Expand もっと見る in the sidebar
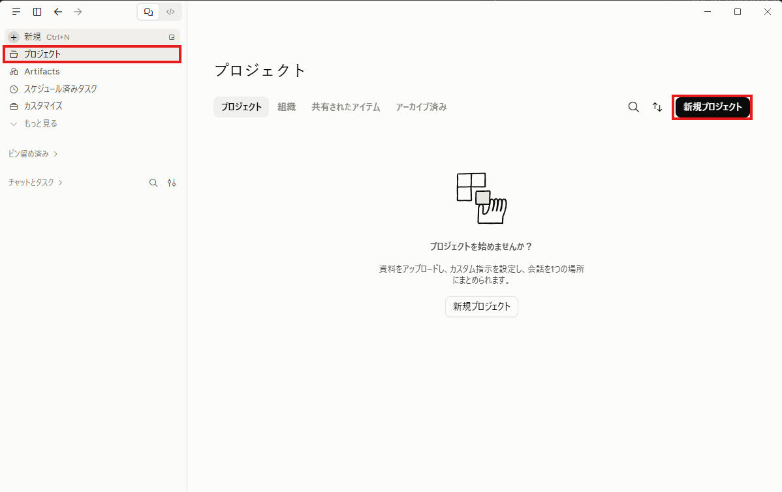Viewport: 782px width, 492px height. [x=92, y=123]
